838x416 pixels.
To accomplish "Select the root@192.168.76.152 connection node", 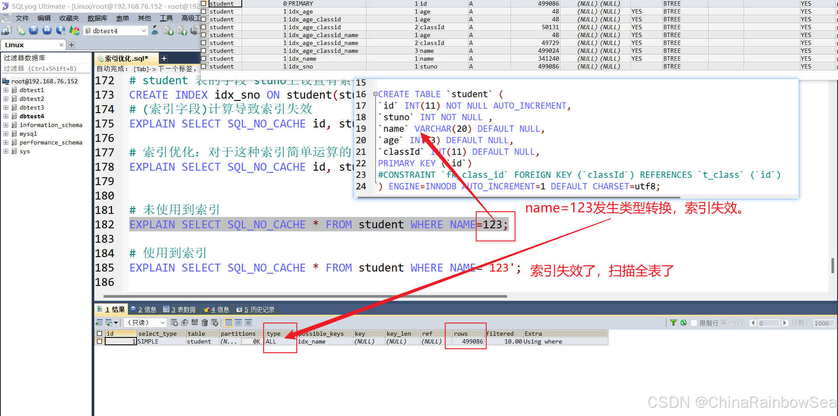I will pyautogui.click(x=45, y=81).
